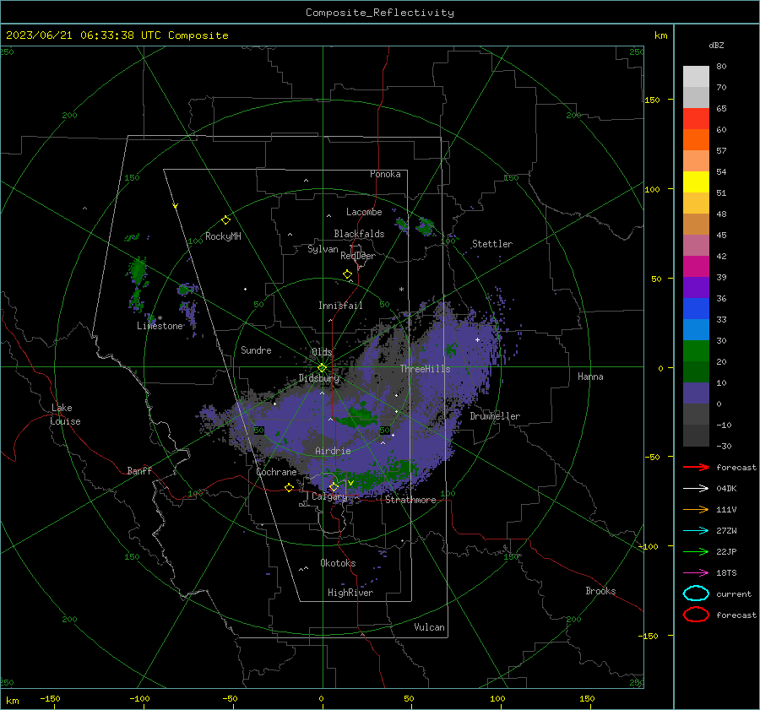
Task: Click the magenta 18TS arrow icon
Action: (696, 573)
